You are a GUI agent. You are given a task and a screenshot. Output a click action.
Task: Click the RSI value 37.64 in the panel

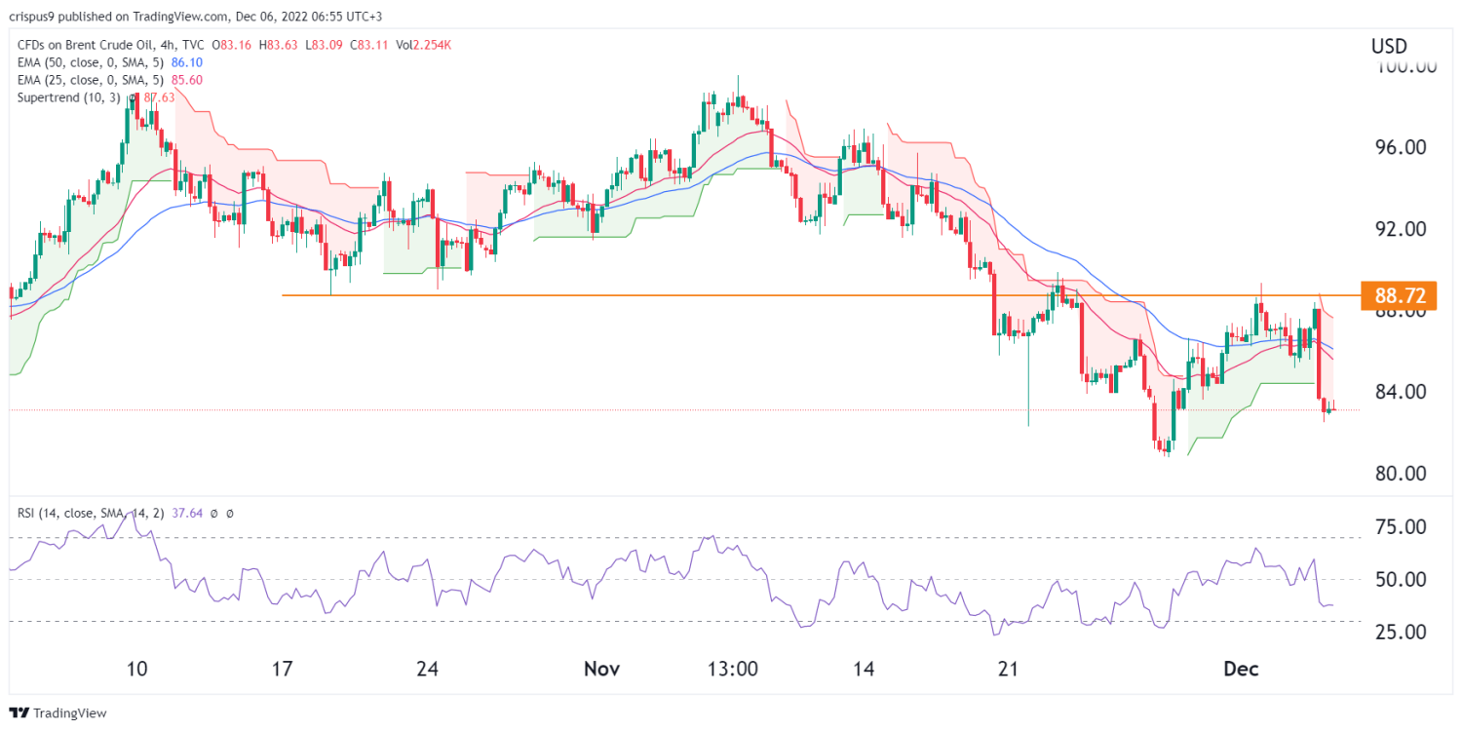(187, 513)
